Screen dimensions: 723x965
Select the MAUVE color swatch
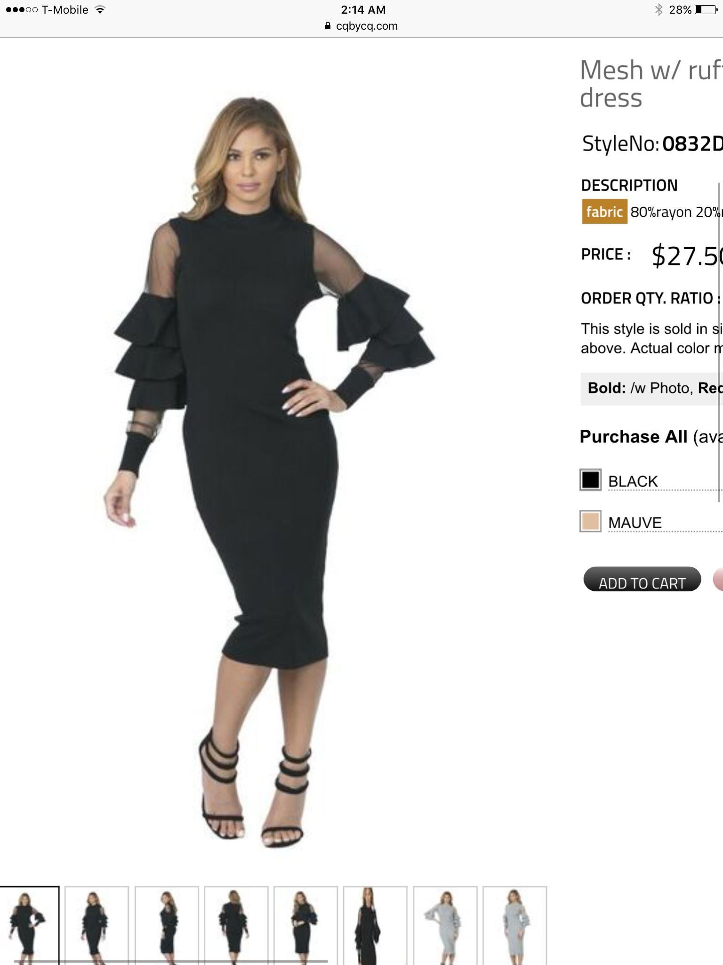590,521
